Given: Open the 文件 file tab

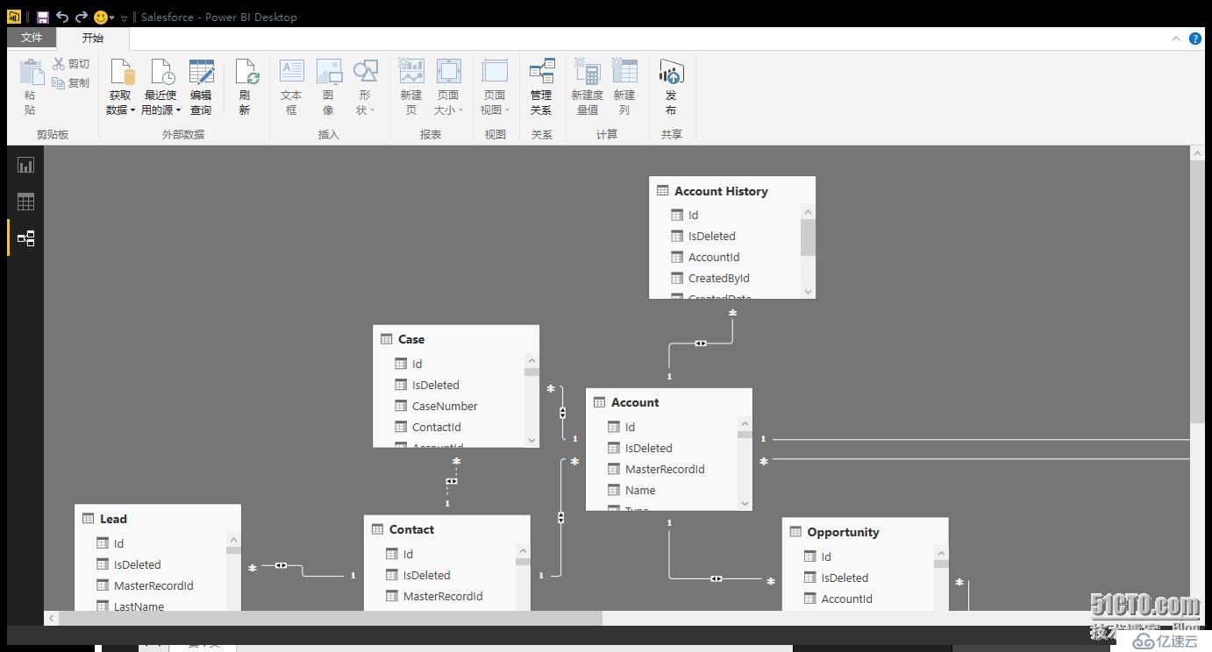Looking at the screenshot, I should click(x=32, y=38).
